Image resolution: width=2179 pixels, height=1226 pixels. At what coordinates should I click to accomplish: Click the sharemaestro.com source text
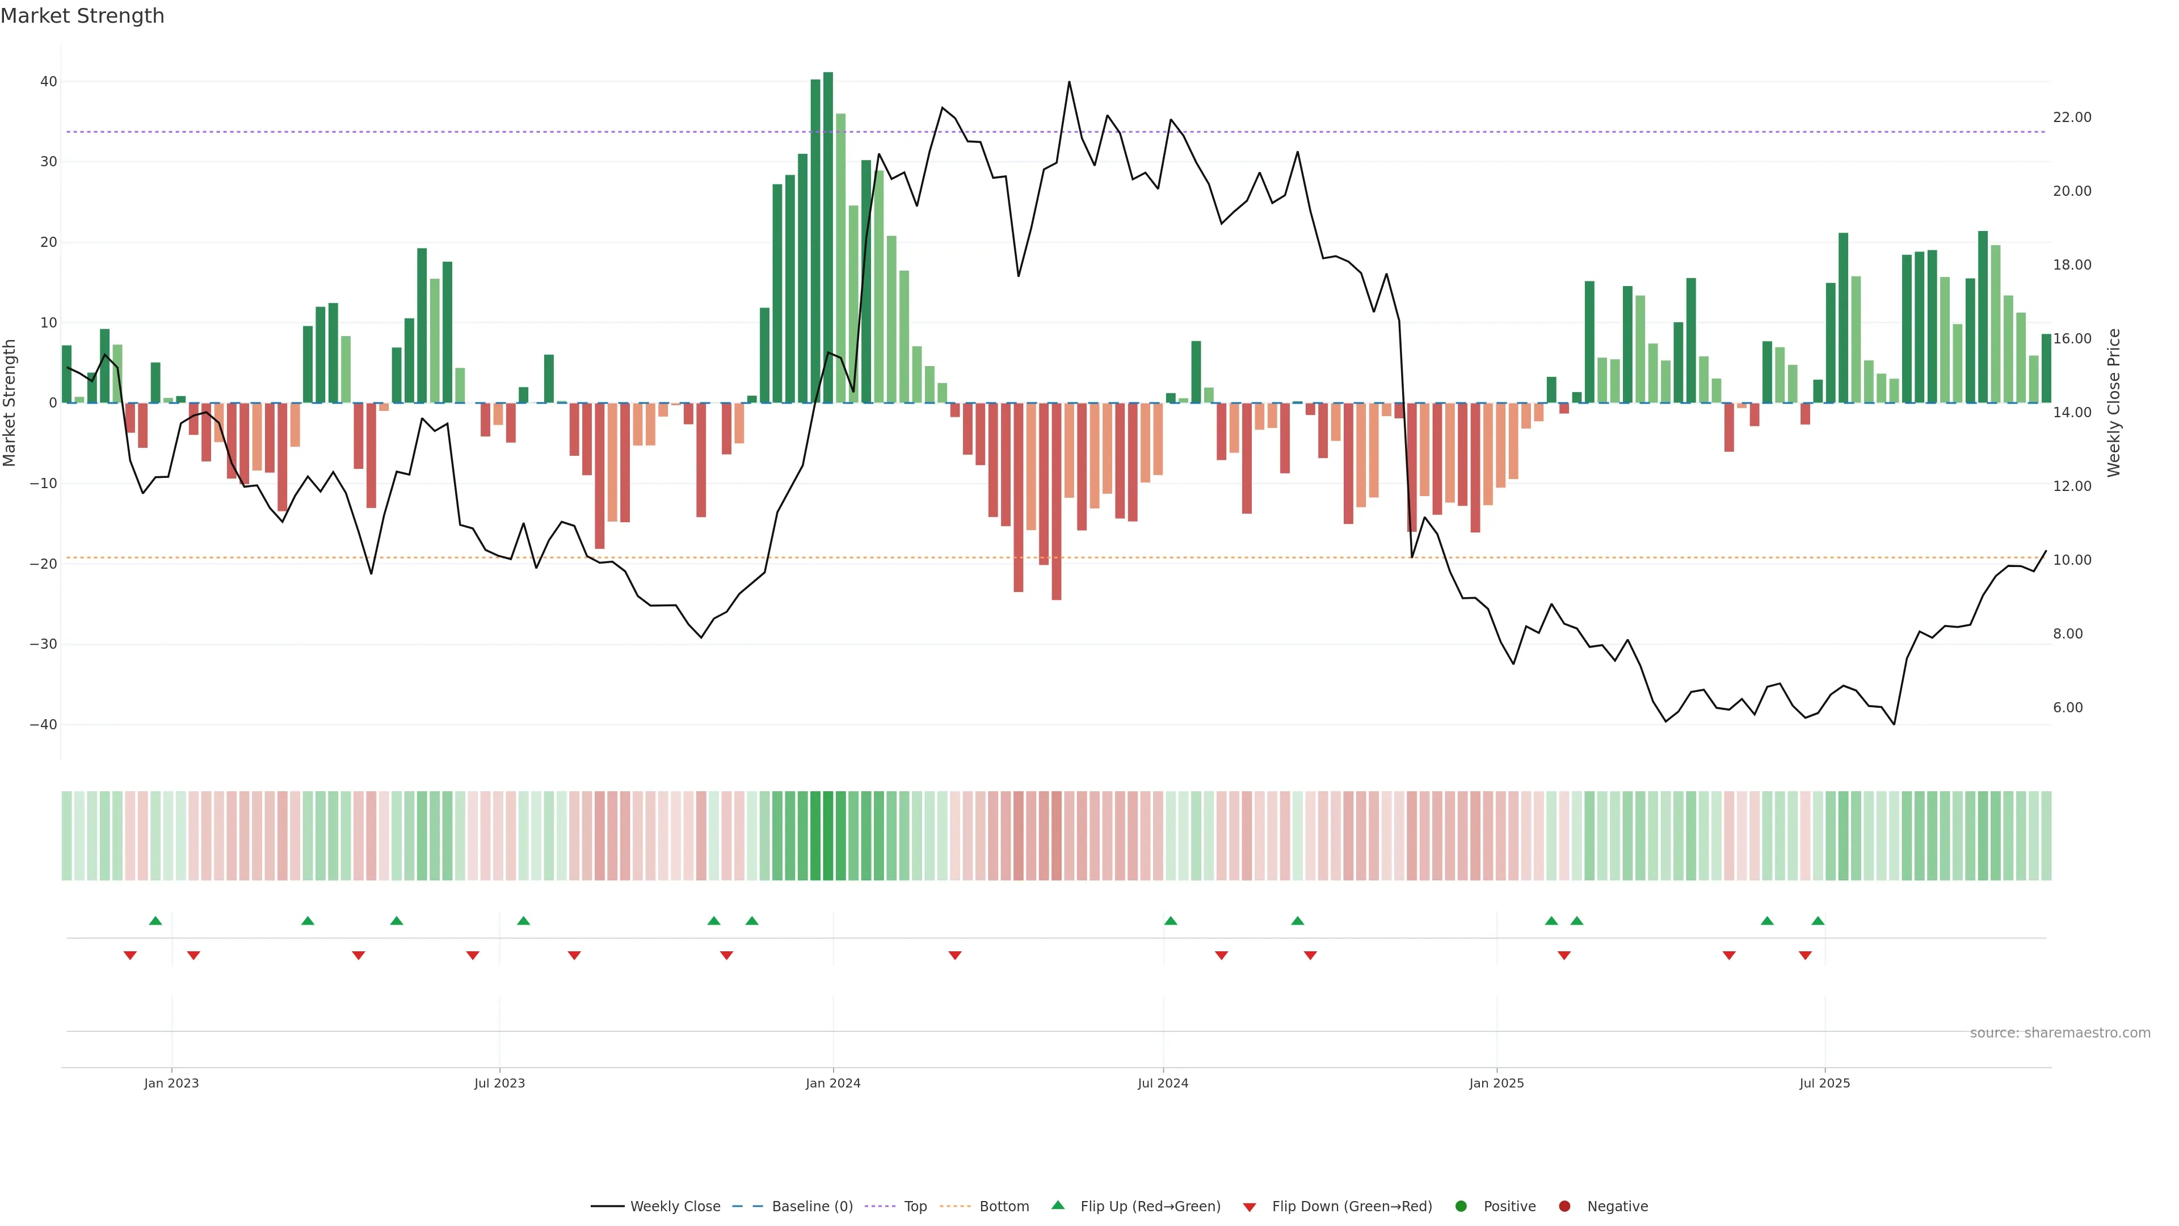[x=2060, y=1032]
